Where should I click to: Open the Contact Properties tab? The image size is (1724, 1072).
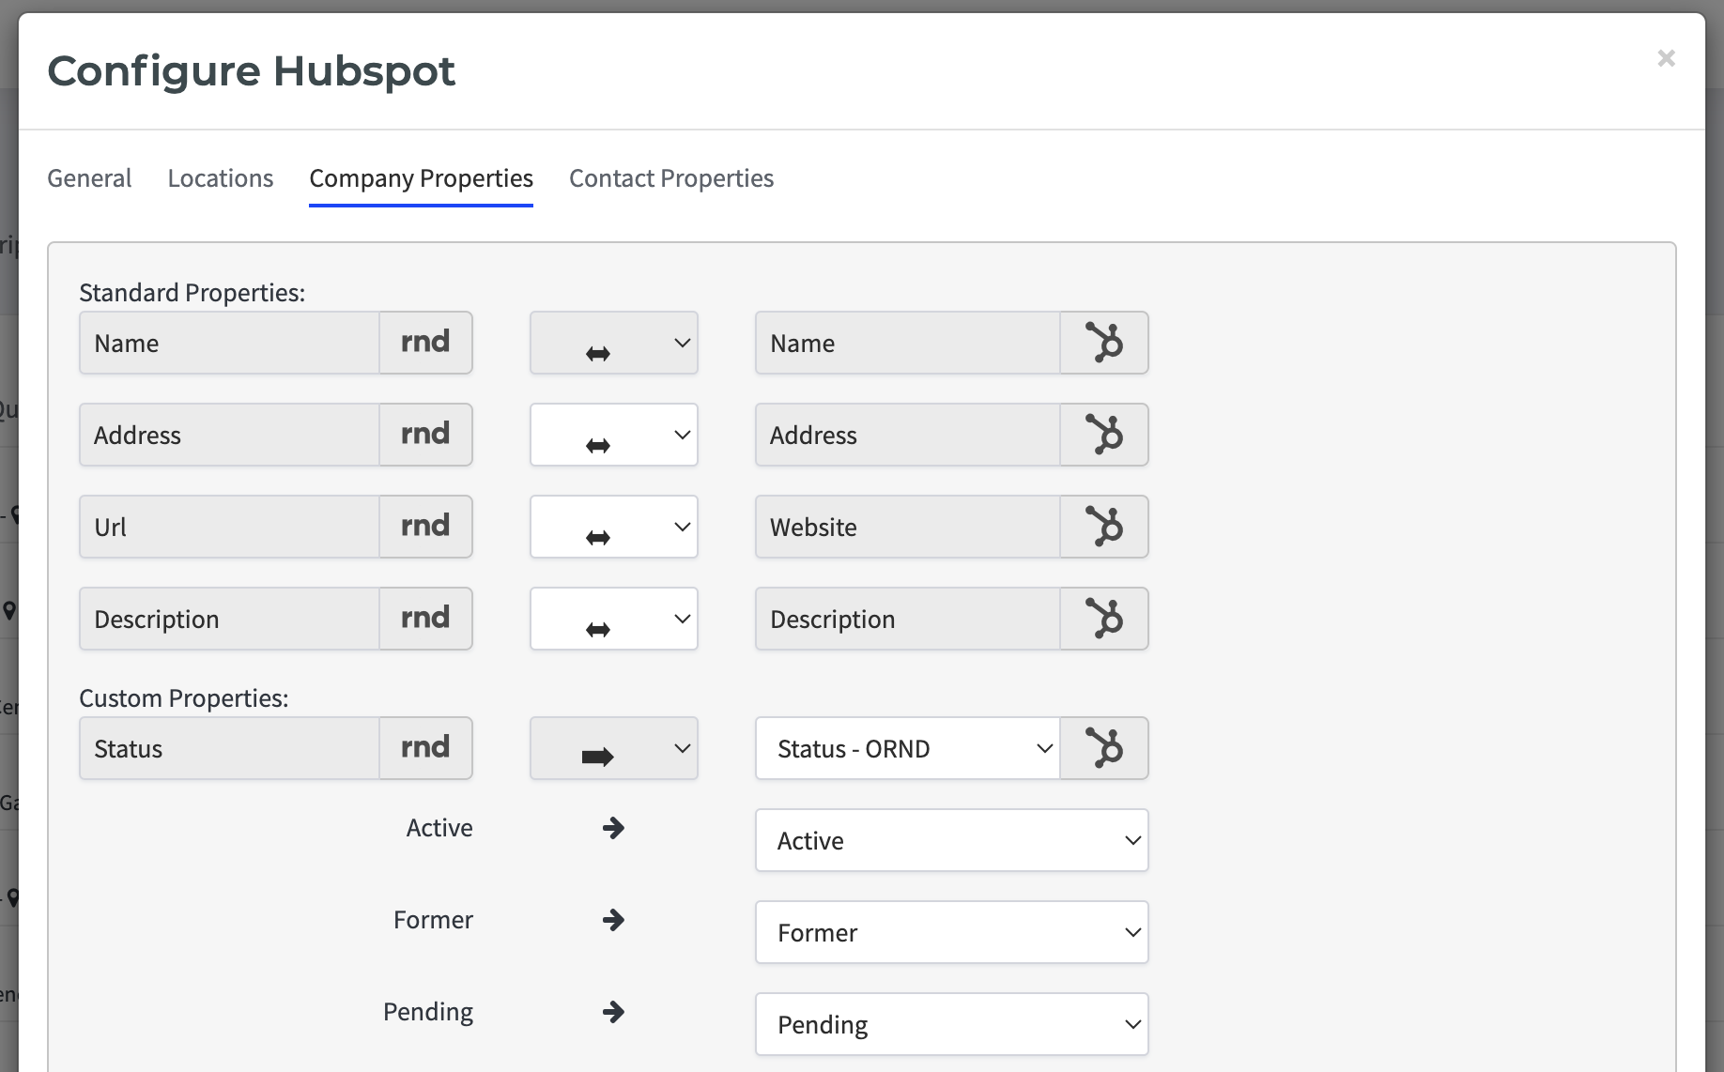pyautogui.click(x=671, y=178)
